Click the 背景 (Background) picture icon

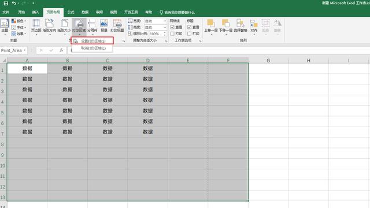tap(104, 24)
